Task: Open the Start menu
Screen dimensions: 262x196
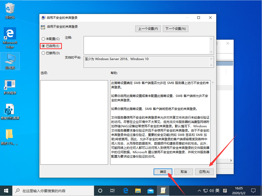Action: (6, 190)
